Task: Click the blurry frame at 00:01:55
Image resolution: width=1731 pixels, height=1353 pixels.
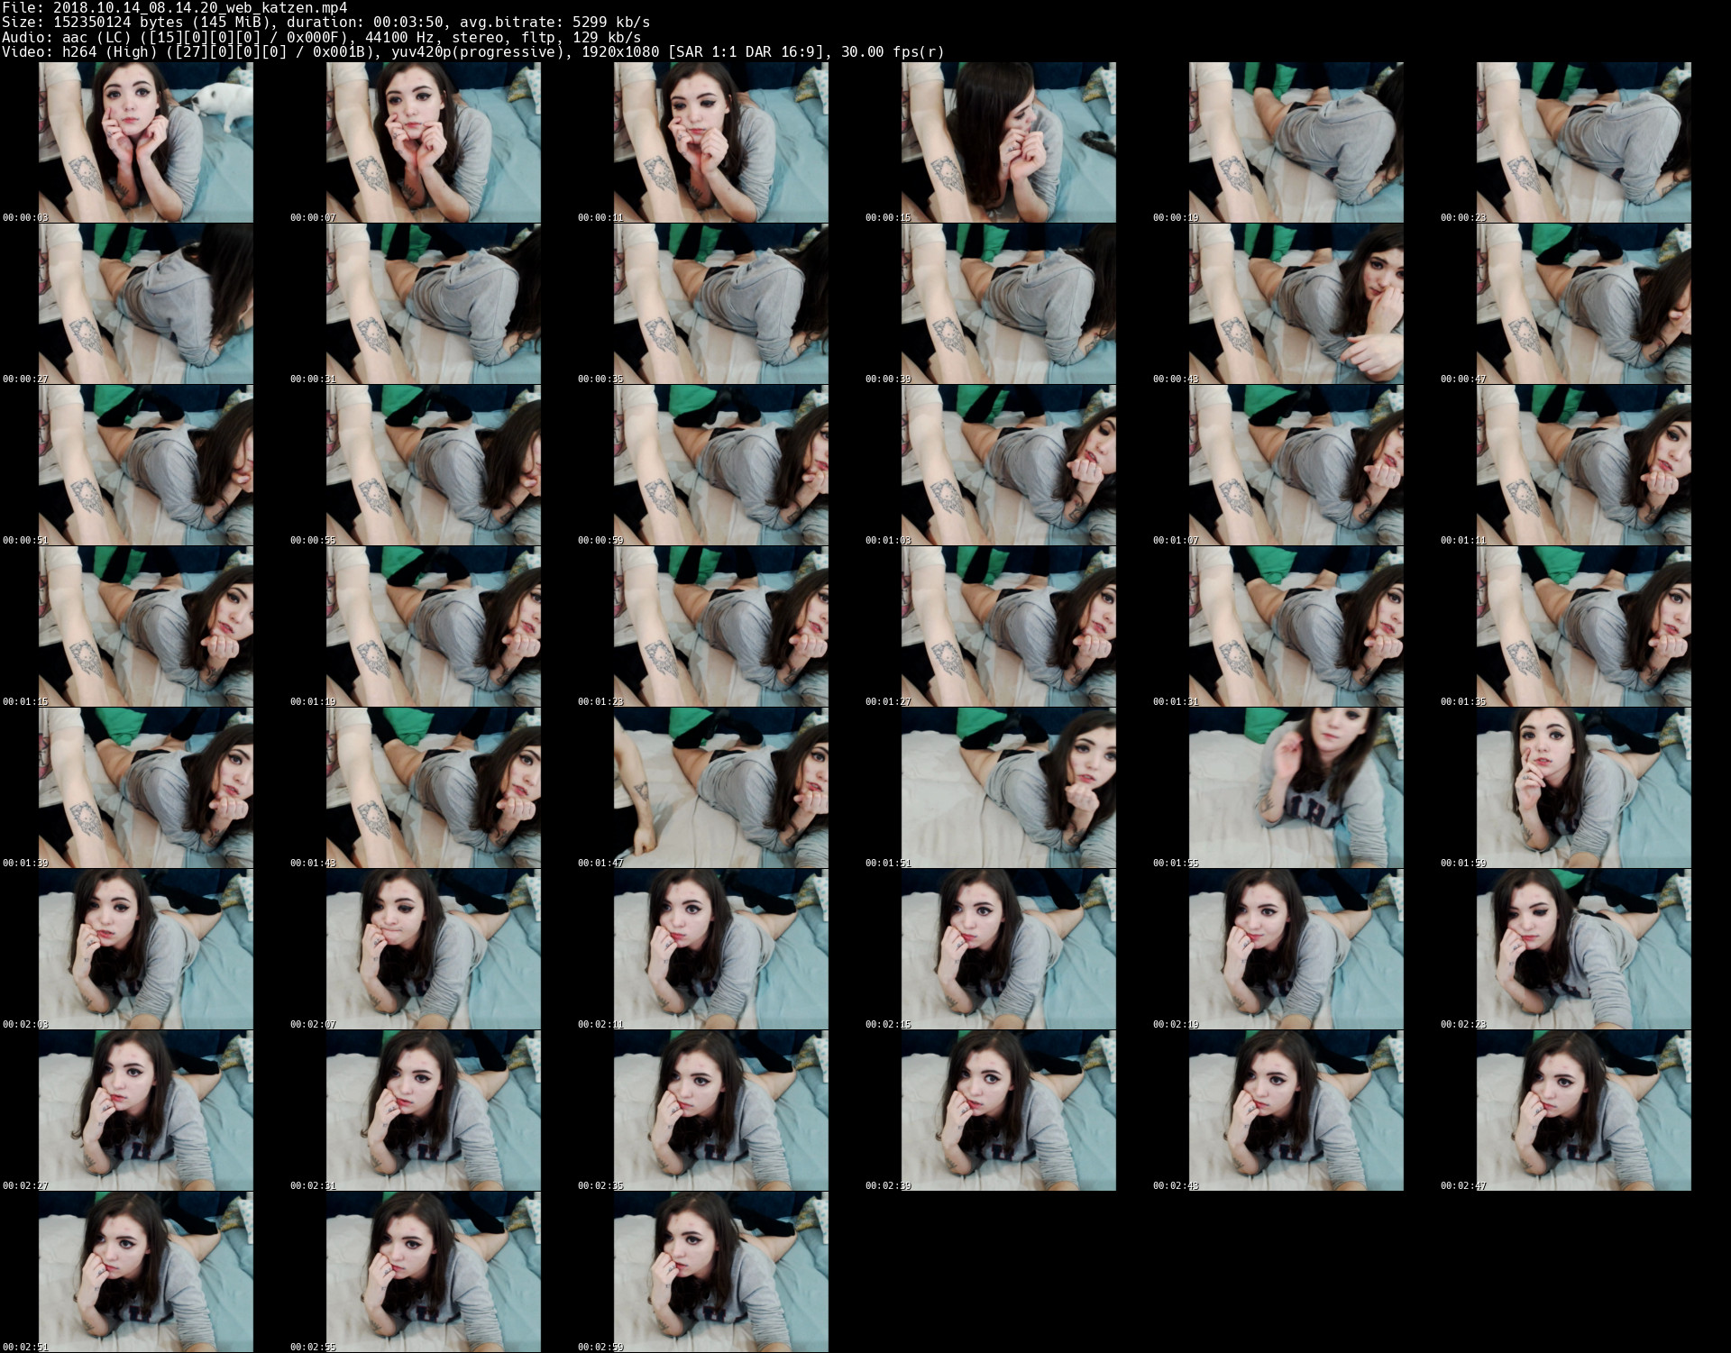Action: pos(1296,788)
